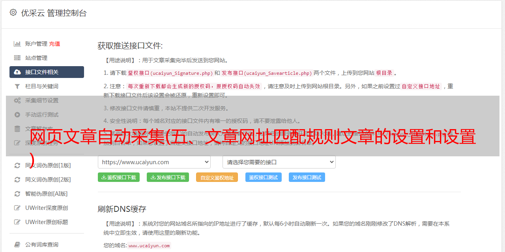Image resolution: width=505 pixels, height=252 pixels.
Task: Open 智能伪原创[AI版] menu item
Action: pyautogui.click(x=47, y=194)
